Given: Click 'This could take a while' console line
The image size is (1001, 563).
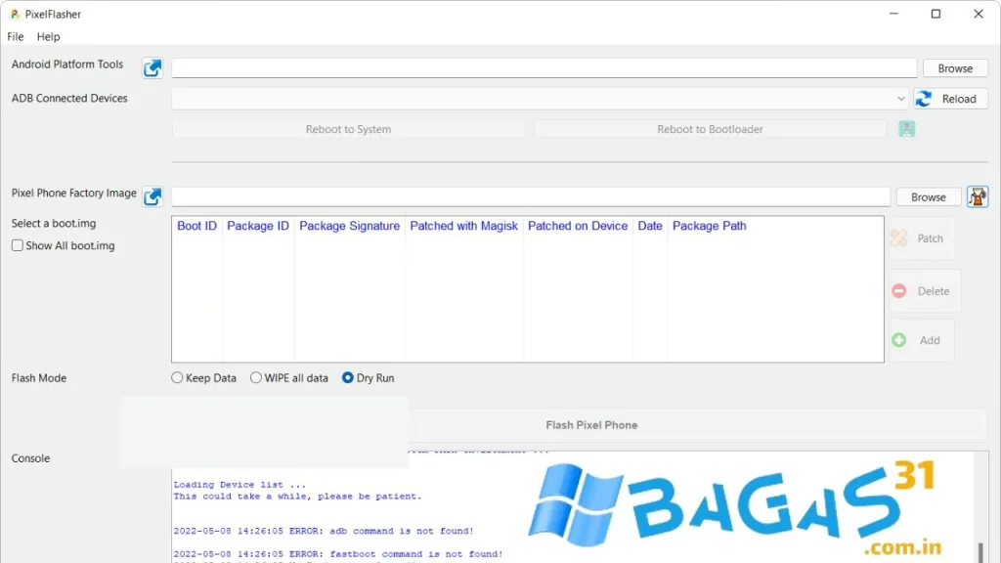Looking at the screenshot, I should point(297,496).
